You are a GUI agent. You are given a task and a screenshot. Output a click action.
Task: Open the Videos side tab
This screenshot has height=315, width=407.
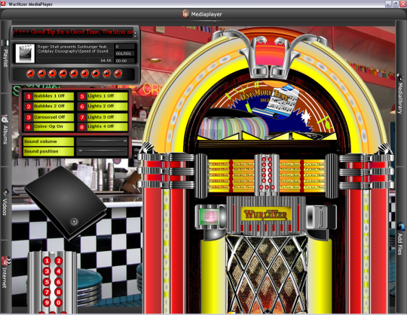tap(5, 204)
